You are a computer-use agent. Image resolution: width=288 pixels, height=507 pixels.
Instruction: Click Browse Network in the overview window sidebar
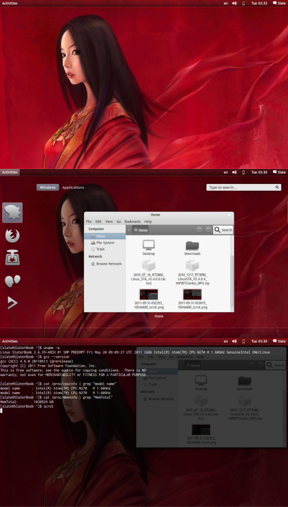coord(105,264)
